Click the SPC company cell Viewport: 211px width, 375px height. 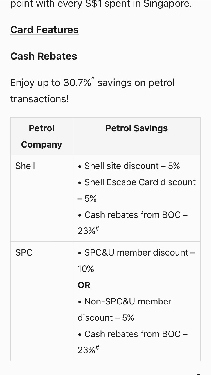click(x=24, y=252)
